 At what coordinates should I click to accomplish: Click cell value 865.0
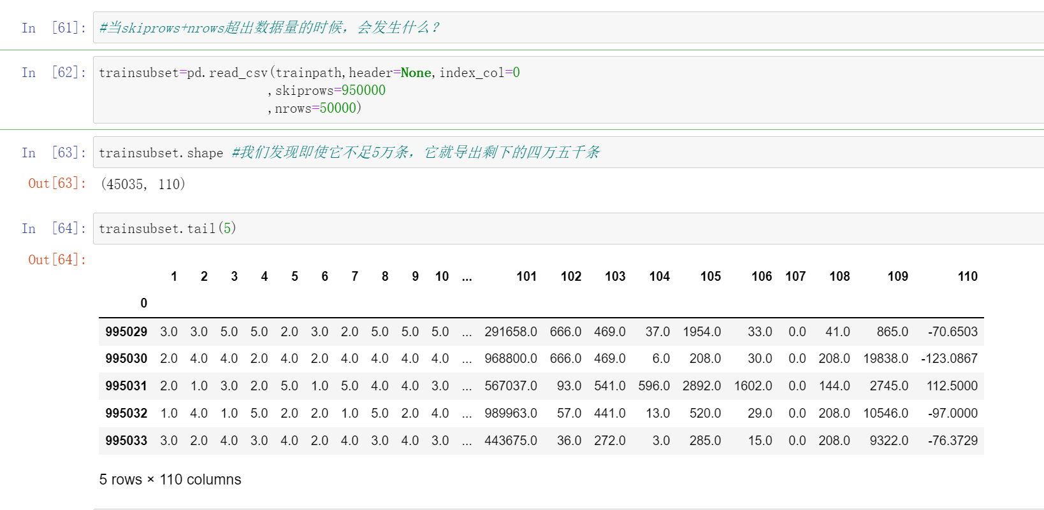(x=892, y=332)
